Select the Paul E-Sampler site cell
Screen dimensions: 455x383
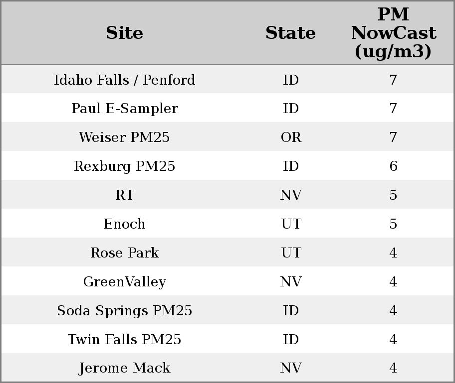(x=124, y=109)
